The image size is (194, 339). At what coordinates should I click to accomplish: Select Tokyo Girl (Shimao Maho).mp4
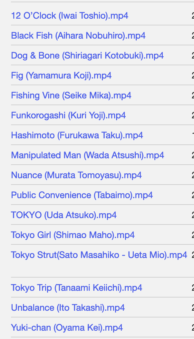pyautogui.click(x=73, y=235)
